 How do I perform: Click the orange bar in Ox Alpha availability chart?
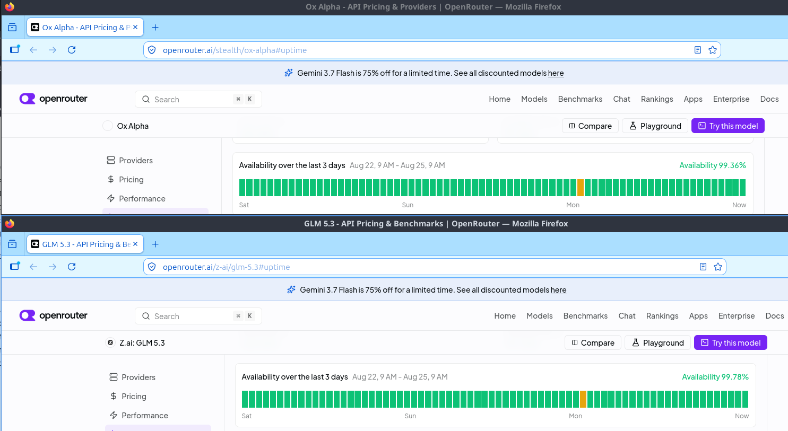[x=581, y=188]
